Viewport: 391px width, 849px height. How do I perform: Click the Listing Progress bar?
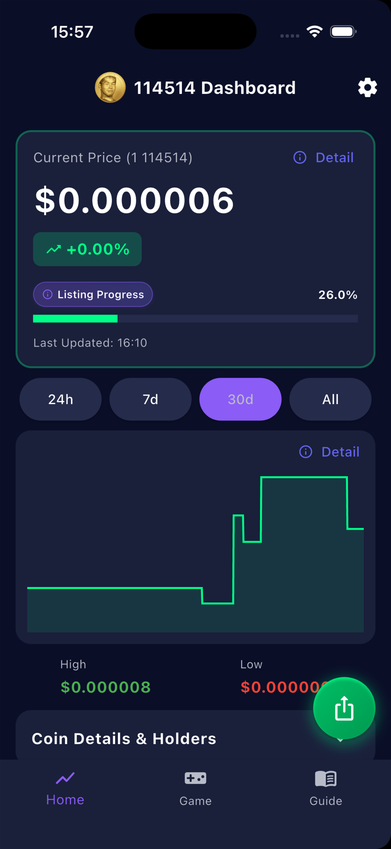[x=195, y=319]
